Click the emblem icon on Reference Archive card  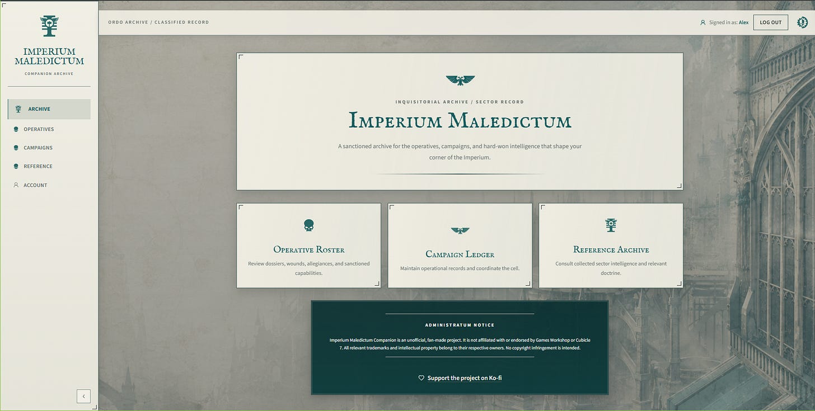click(611, 225)
